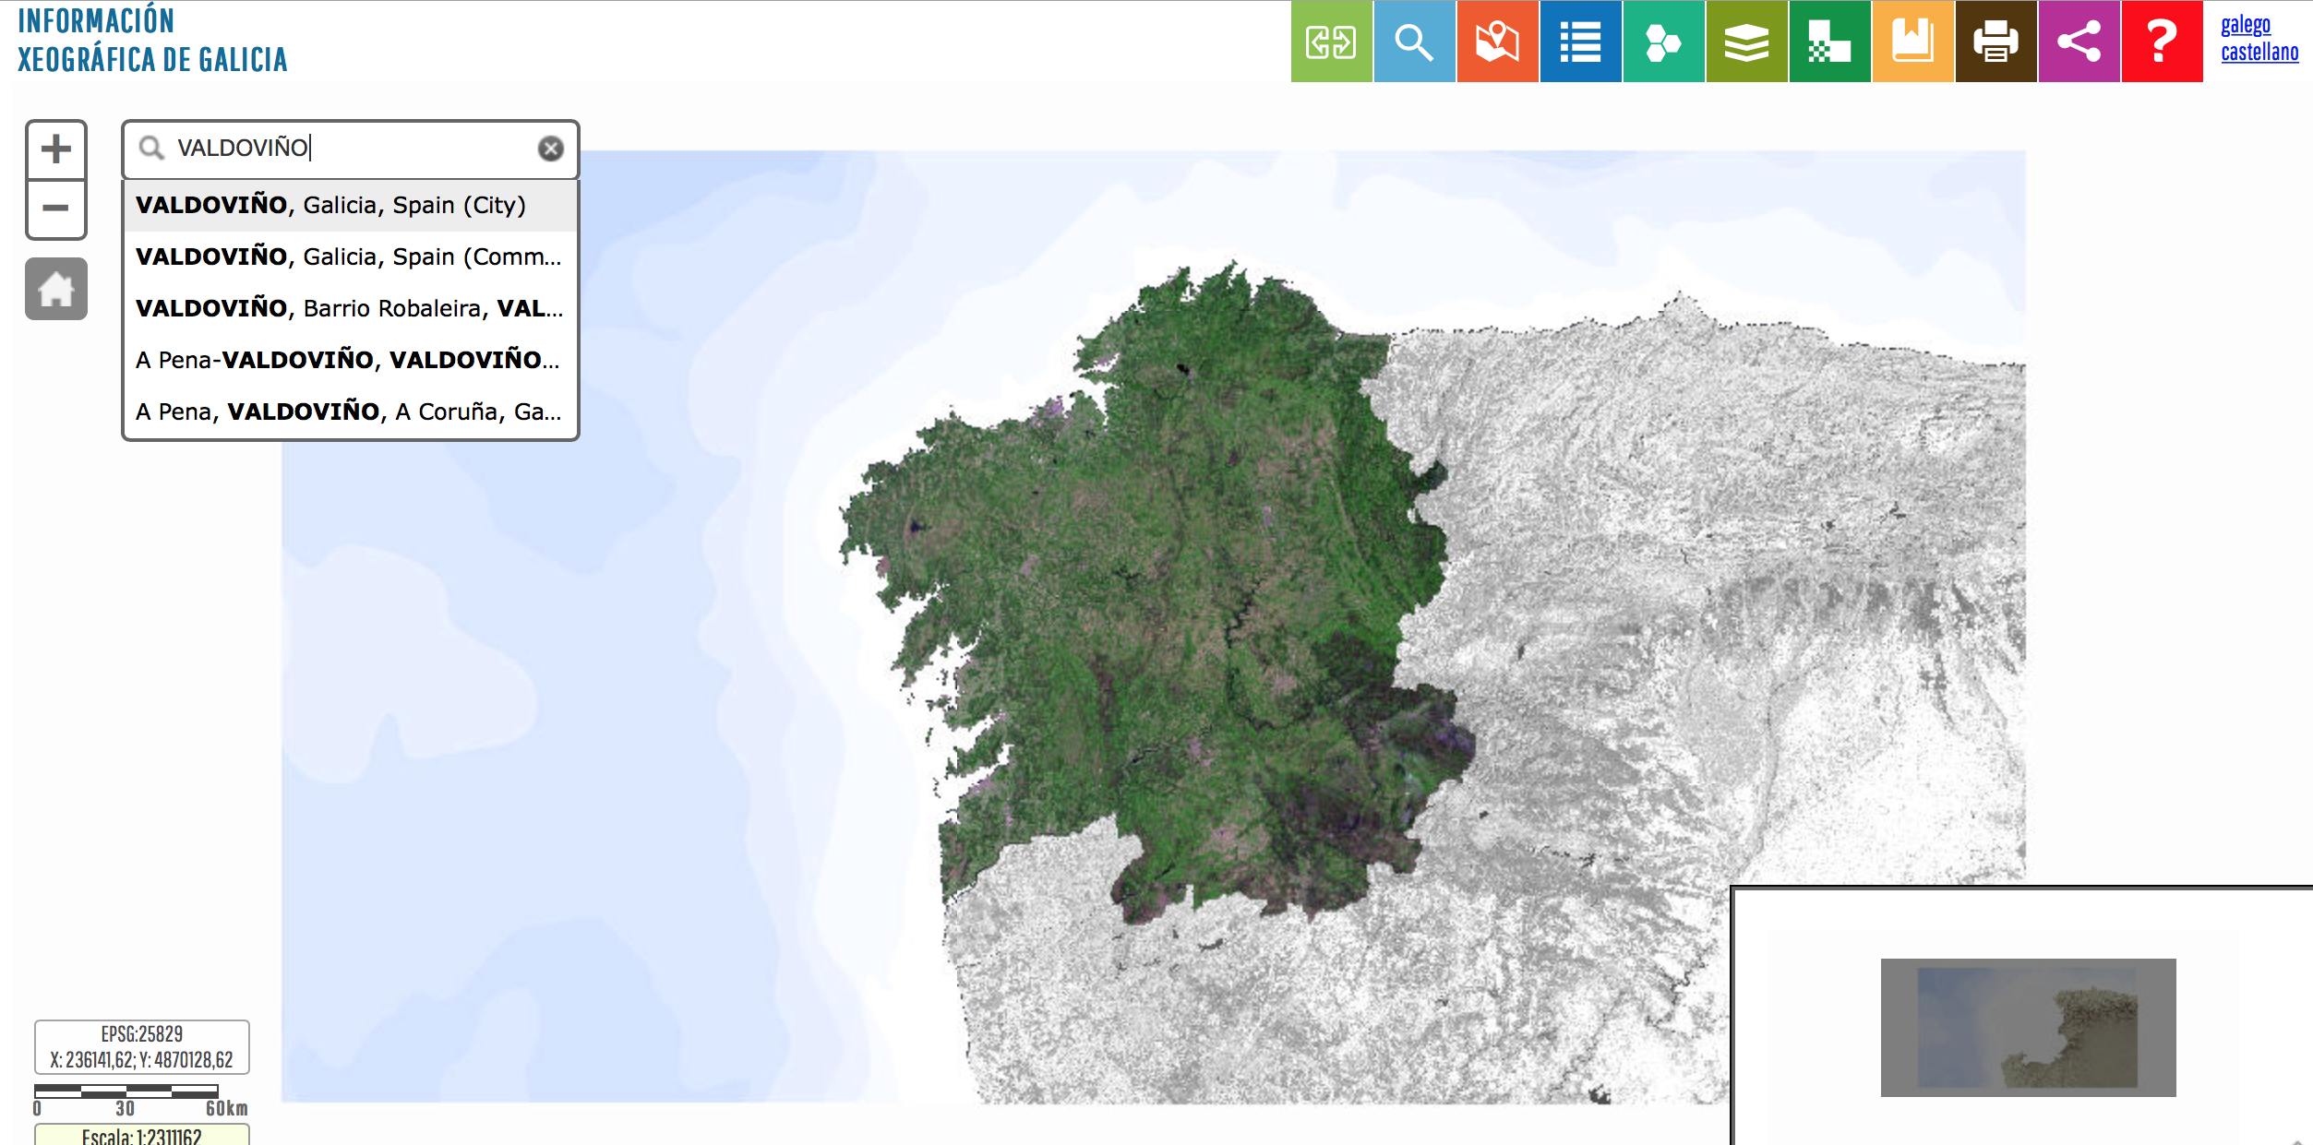Pick the A Pena, VALDOVIÑO, A Coruña suggestion
This screenshot has width=2313, height=1145.
click(350, 411)
